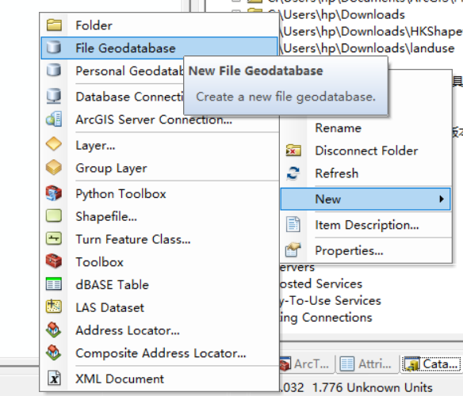Open Properties... in context menu
The height and width of the screenshot is (396, 463).
tap(365, 250)
